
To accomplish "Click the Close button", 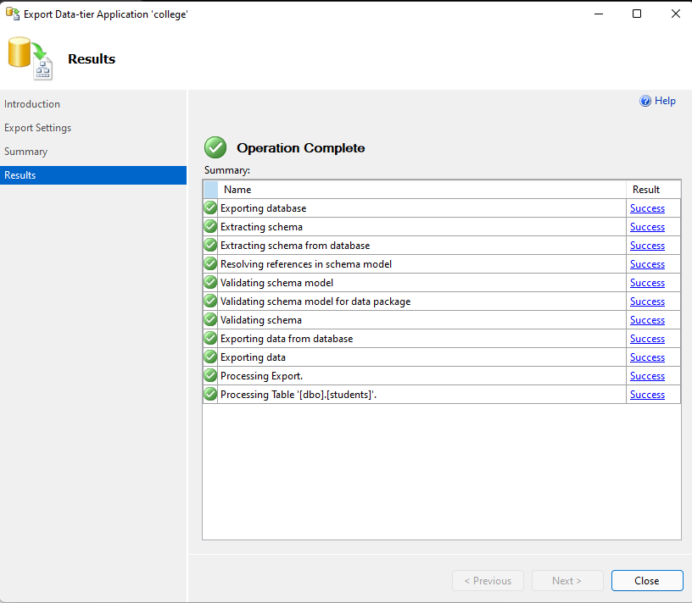I will click(x=647, y=580).
